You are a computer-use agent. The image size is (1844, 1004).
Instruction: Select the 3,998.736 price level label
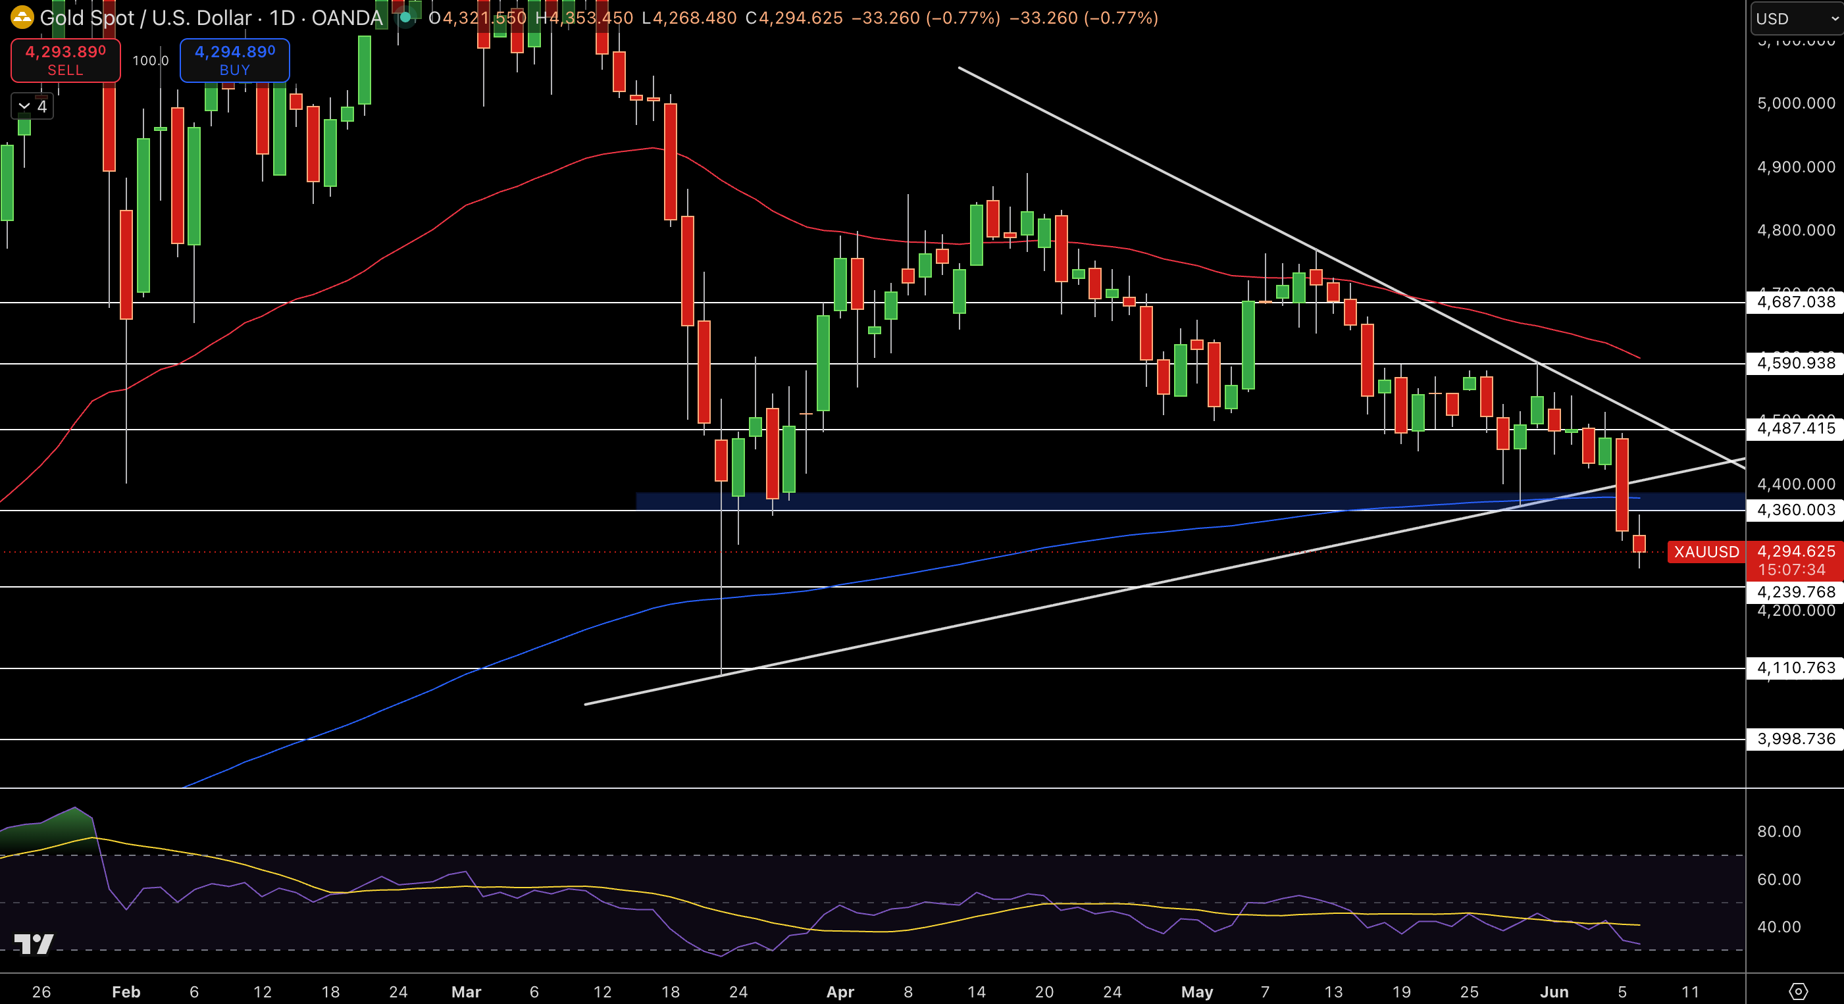[1795, 738]
